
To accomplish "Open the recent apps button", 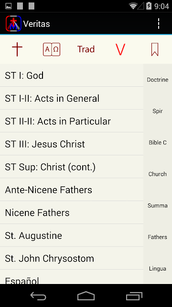I will pyautogui.click(x=134, y=296).
